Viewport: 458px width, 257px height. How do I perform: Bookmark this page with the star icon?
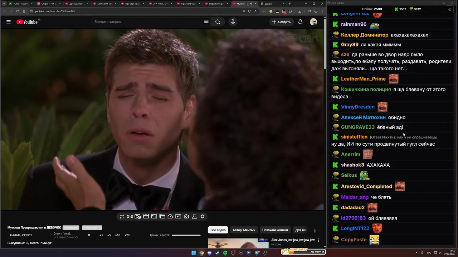(x=255, y=11)
